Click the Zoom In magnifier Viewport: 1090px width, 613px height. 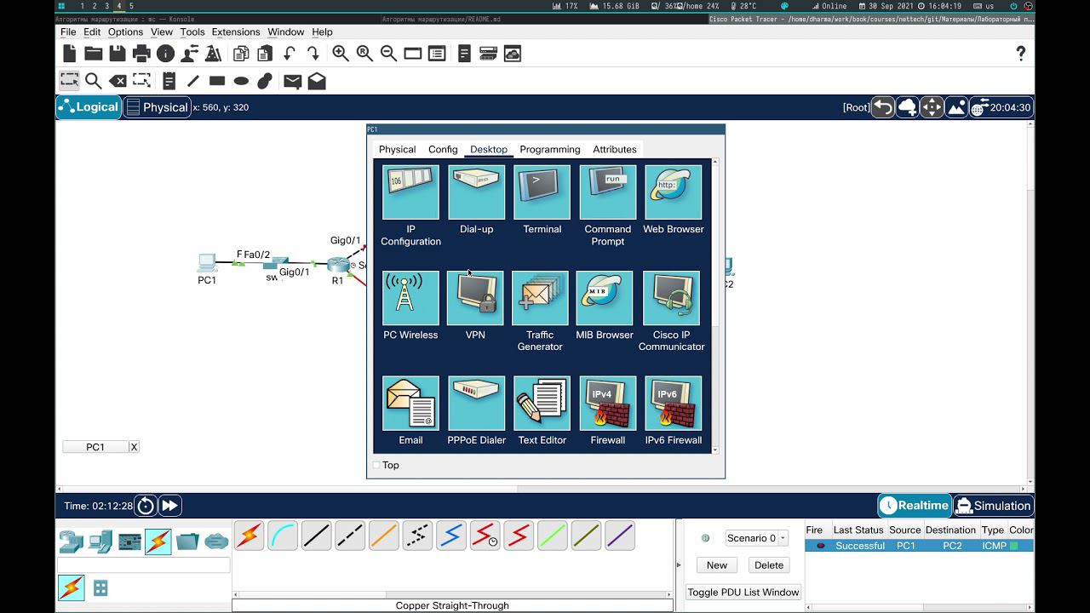click(341, 54)
